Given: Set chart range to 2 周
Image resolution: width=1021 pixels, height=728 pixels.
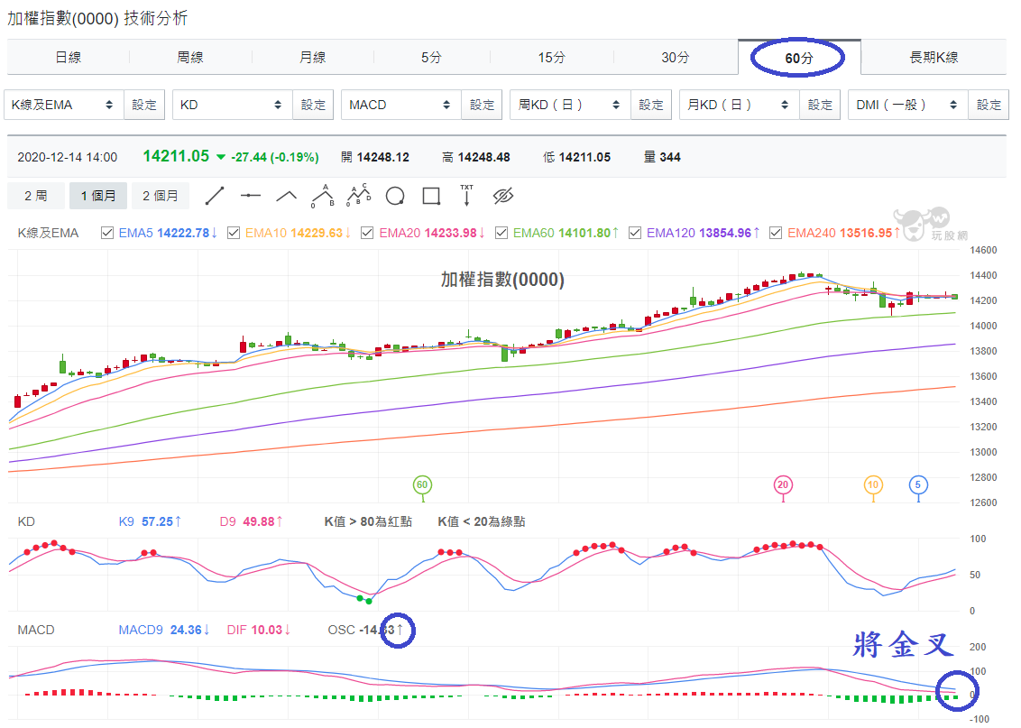Looking at the screenshot, I should (x=36, y=196).
